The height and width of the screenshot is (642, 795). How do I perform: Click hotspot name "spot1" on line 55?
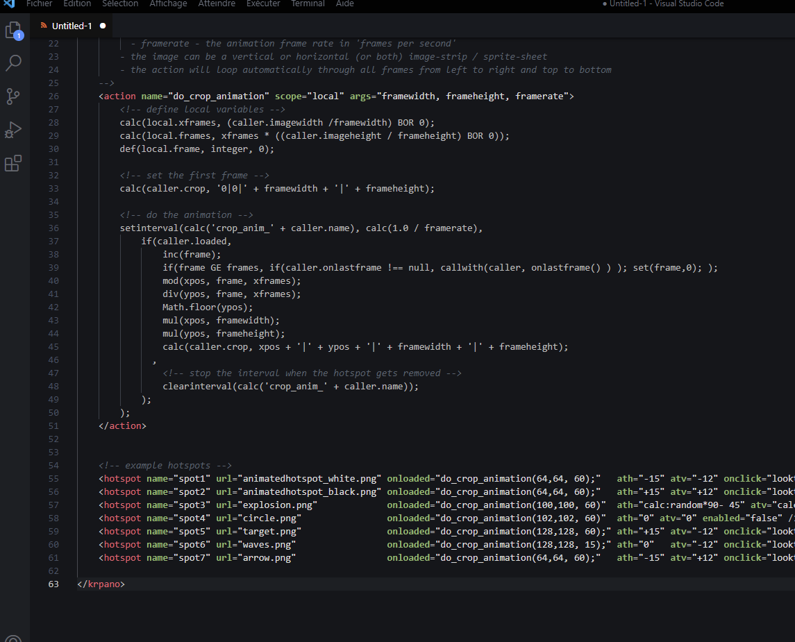[192, 478]
